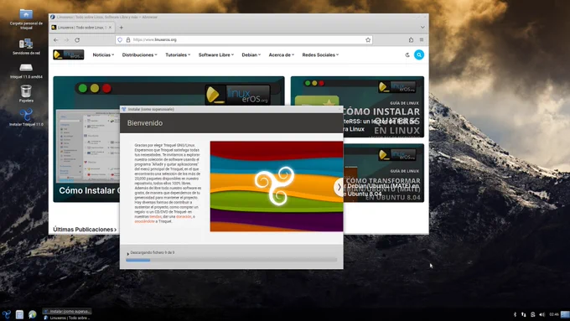Bookmark page with the star icon
Screen dimensions: 570x321
pyautogui.click(x=368, y=40)
